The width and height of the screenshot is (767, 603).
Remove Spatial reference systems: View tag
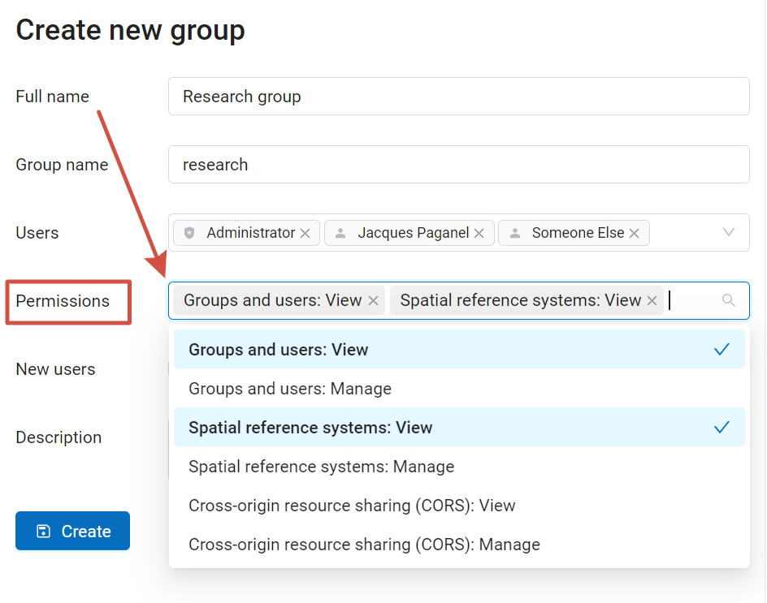coord(652,300)
